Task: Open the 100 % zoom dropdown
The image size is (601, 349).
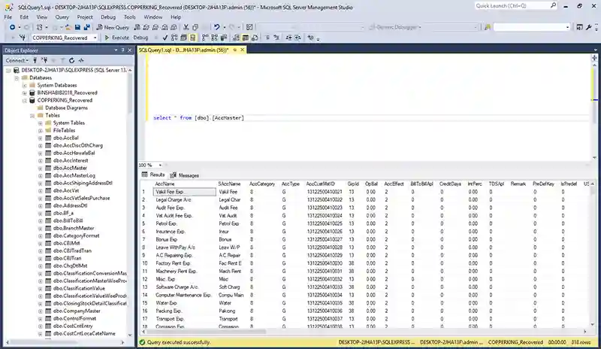Action: coord(160,165)
